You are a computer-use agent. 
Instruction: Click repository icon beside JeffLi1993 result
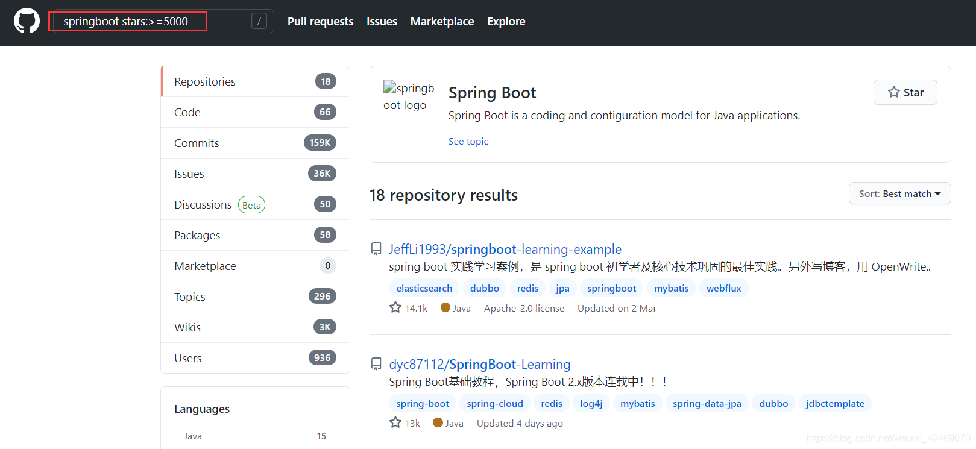click(376, 249)
